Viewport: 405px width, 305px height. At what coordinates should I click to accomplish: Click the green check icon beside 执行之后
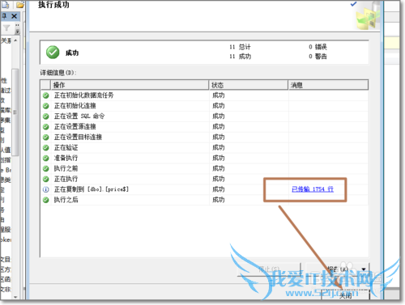(x=46, y=200)
